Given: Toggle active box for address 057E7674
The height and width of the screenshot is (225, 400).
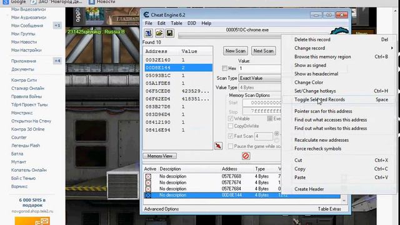Looking at the screenshot, I should (x=148, y=182).
